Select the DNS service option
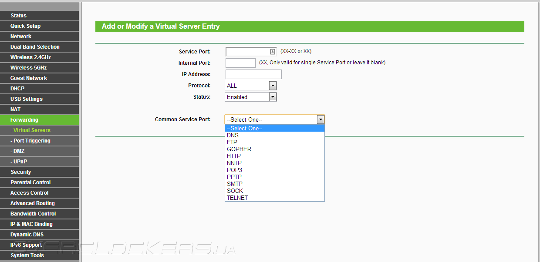This screenshot has width=540, height=262. pos(275,135)
